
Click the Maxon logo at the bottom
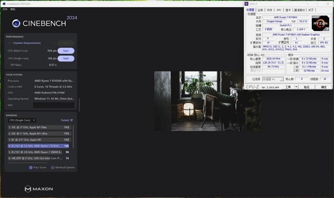(x=38, y=189)
